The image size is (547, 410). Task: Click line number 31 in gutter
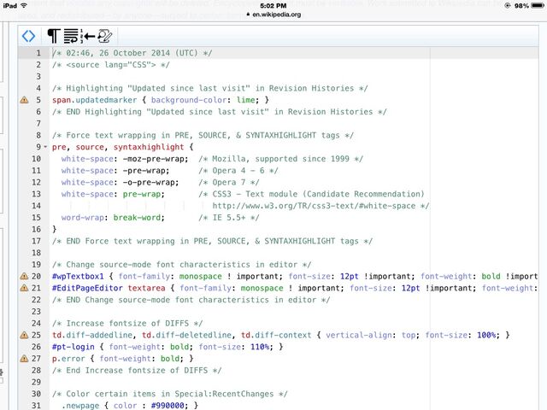(36, 406)
